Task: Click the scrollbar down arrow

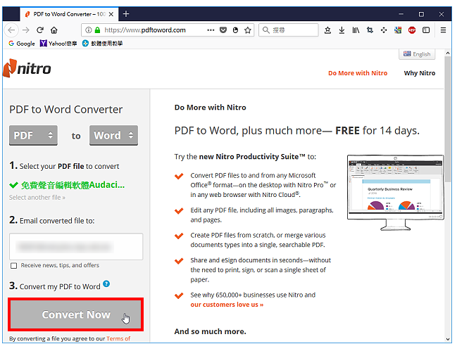Action: [448, 339]
